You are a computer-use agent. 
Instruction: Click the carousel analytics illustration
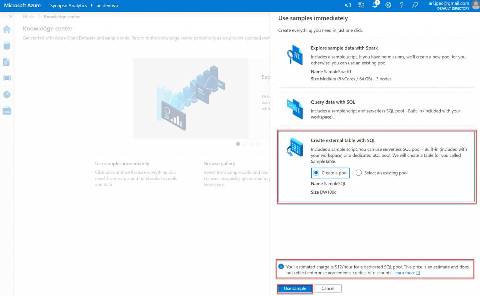191,98
